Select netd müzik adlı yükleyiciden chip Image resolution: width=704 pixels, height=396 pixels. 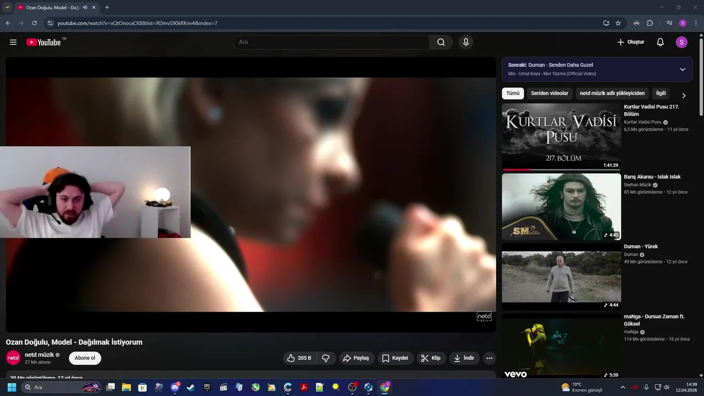612,94
